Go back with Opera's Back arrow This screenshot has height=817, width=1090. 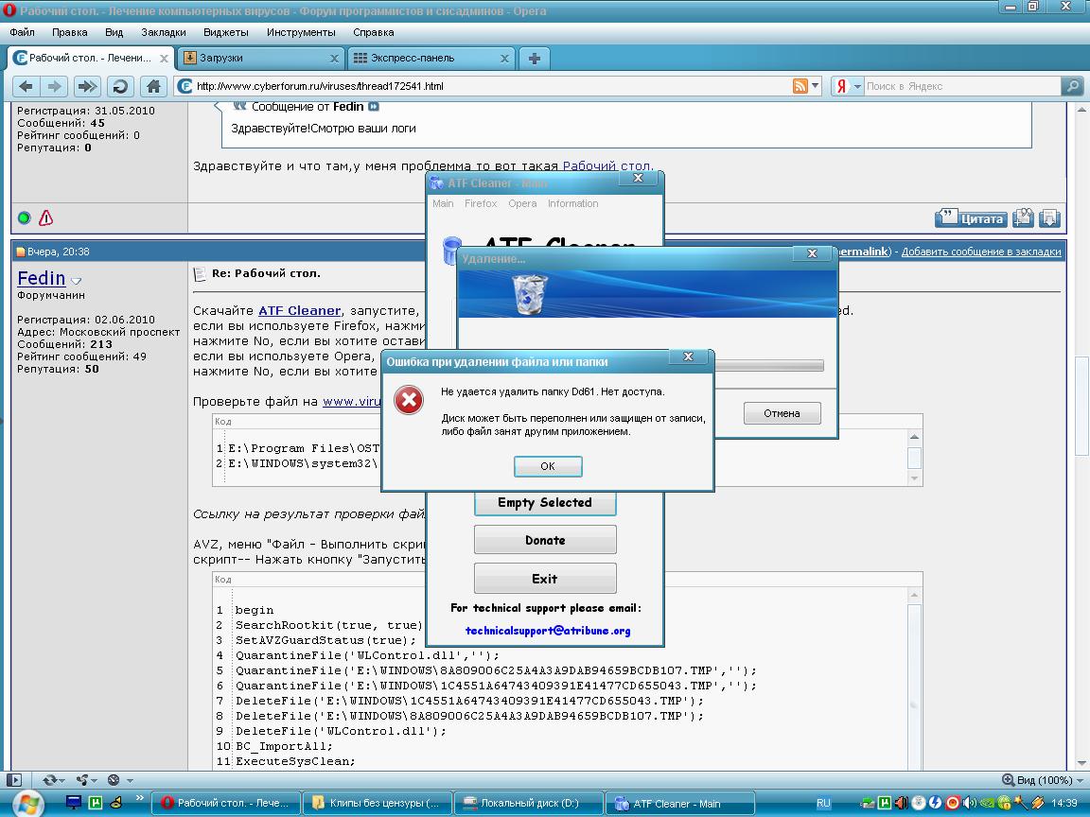coord(26,86)
